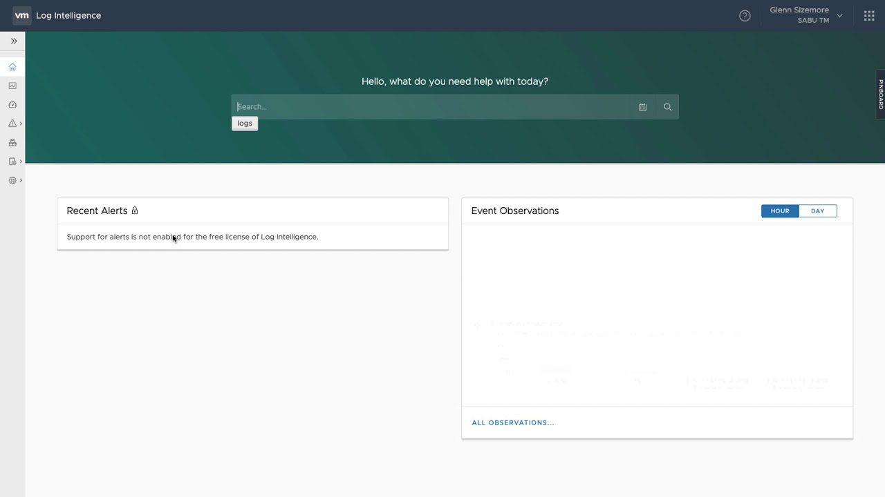
Task: Open the Glenn Sizemore user dropdown
Action: [806, 15]
